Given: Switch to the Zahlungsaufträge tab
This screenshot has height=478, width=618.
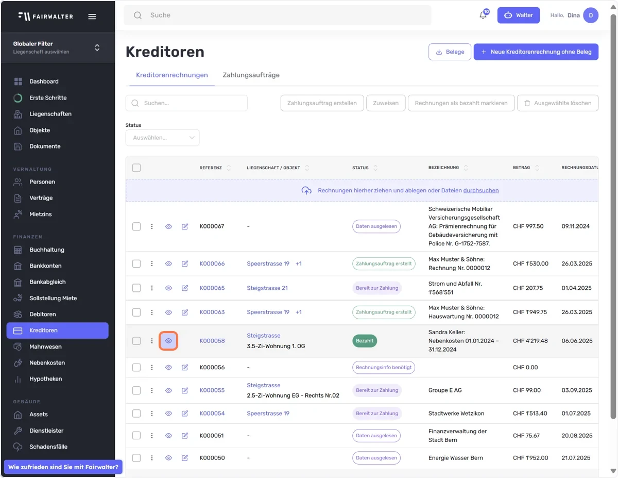Looking at the screenshot, I should coord(251,75).
